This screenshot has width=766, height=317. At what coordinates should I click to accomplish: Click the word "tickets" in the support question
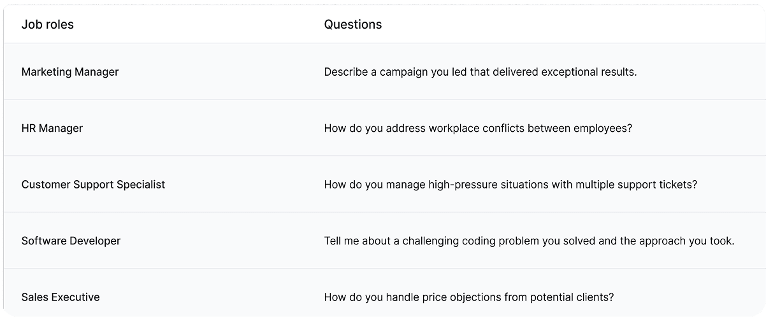click(x=677, y=185)
